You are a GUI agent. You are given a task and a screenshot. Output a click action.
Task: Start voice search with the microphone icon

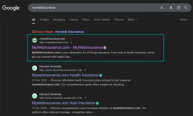171,8
